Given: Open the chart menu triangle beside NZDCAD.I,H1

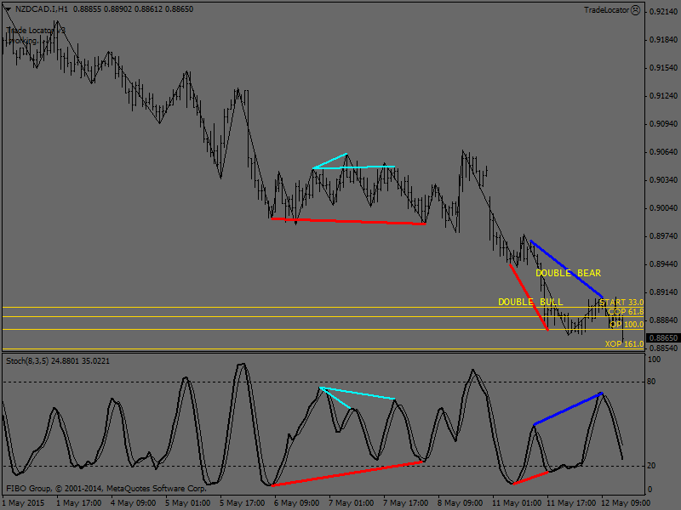Looking at the screenshot, I should (8, 9).
